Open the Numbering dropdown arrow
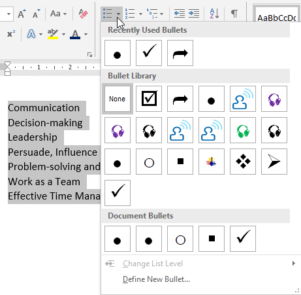Screen dimensions: 301x295 coord(140,14)
